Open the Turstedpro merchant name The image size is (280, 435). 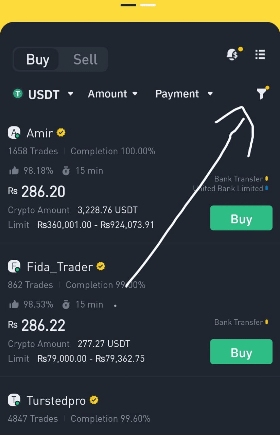click(56, 401)
